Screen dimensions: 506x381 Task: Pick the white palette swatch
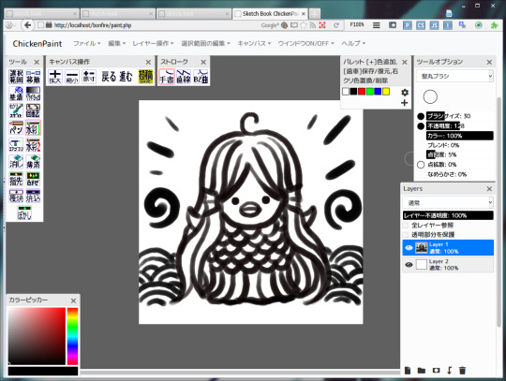(346, 92)
